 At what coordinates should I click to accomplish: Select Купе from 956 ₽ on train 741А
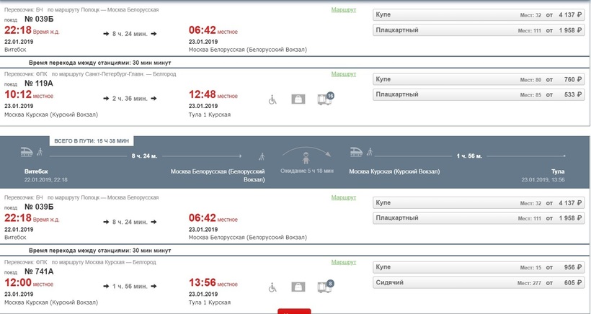479,267
